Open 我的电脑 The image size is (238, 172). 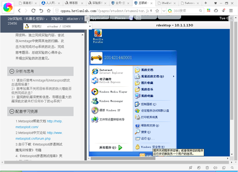coord(144,96)
